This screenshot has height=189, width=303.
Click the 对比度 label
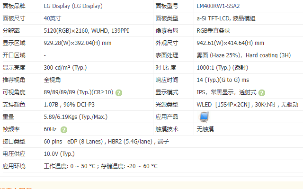(x=166, y=68)
